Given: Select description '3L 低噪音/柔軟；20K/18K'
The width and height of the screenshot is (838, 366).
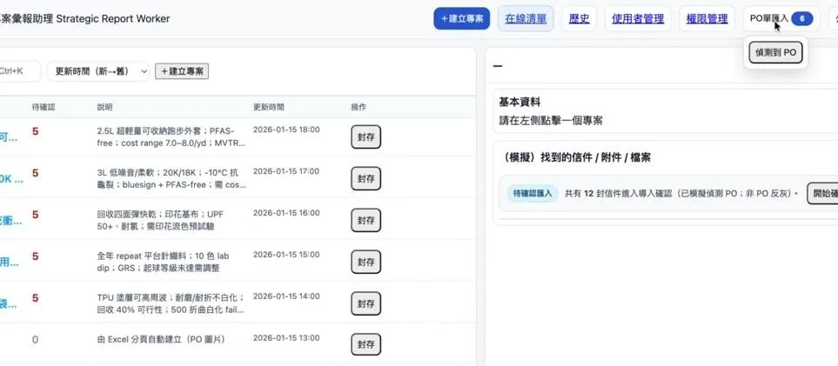Looking at the screenshot, I should (x=171, y=178).
